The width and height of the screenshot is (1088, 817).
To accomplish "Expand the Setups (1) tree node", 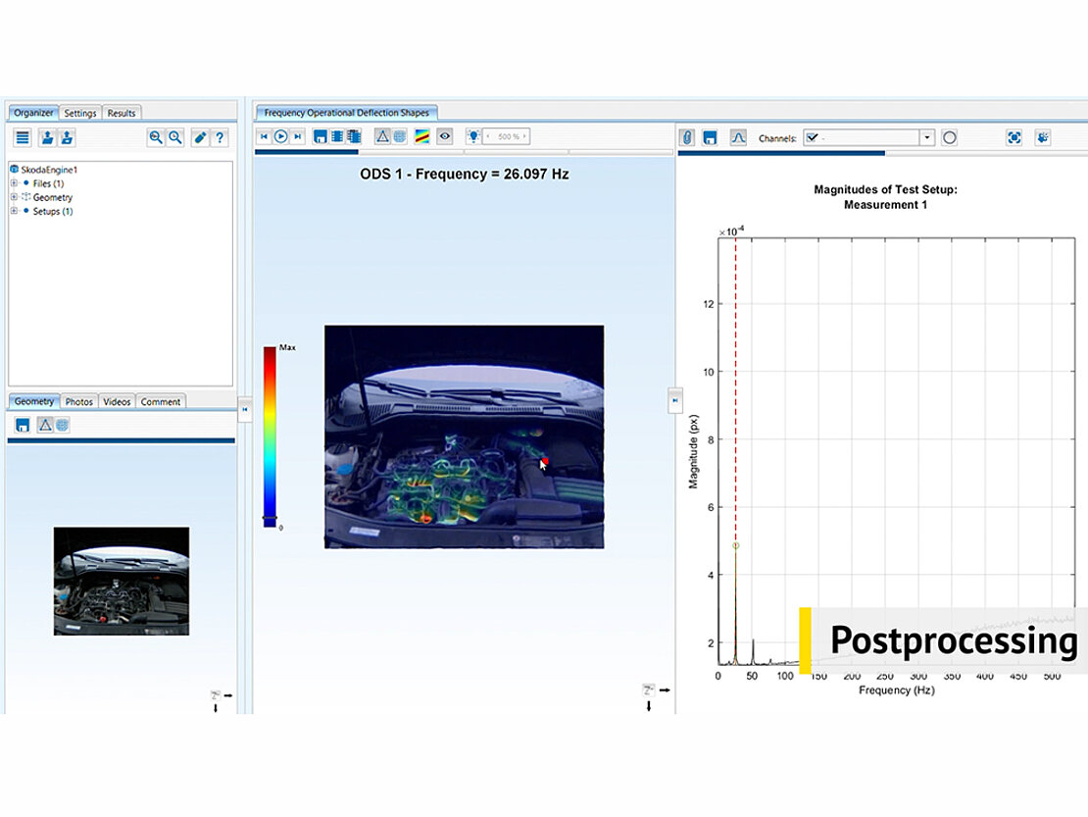I will pyautogui.click(x=14, y=211).
